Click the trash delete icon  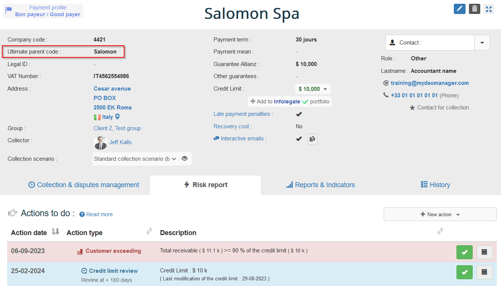[x=474, y=9]
